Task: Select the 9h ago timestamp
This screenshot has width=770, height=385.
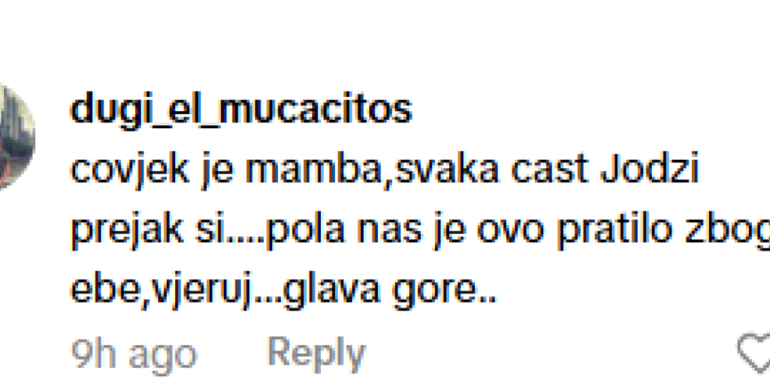Action: point(133,353)
